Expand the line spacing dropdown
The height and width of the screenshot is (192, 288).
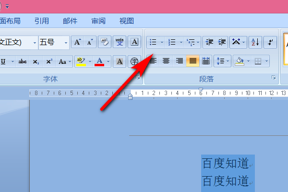point(228,61)
